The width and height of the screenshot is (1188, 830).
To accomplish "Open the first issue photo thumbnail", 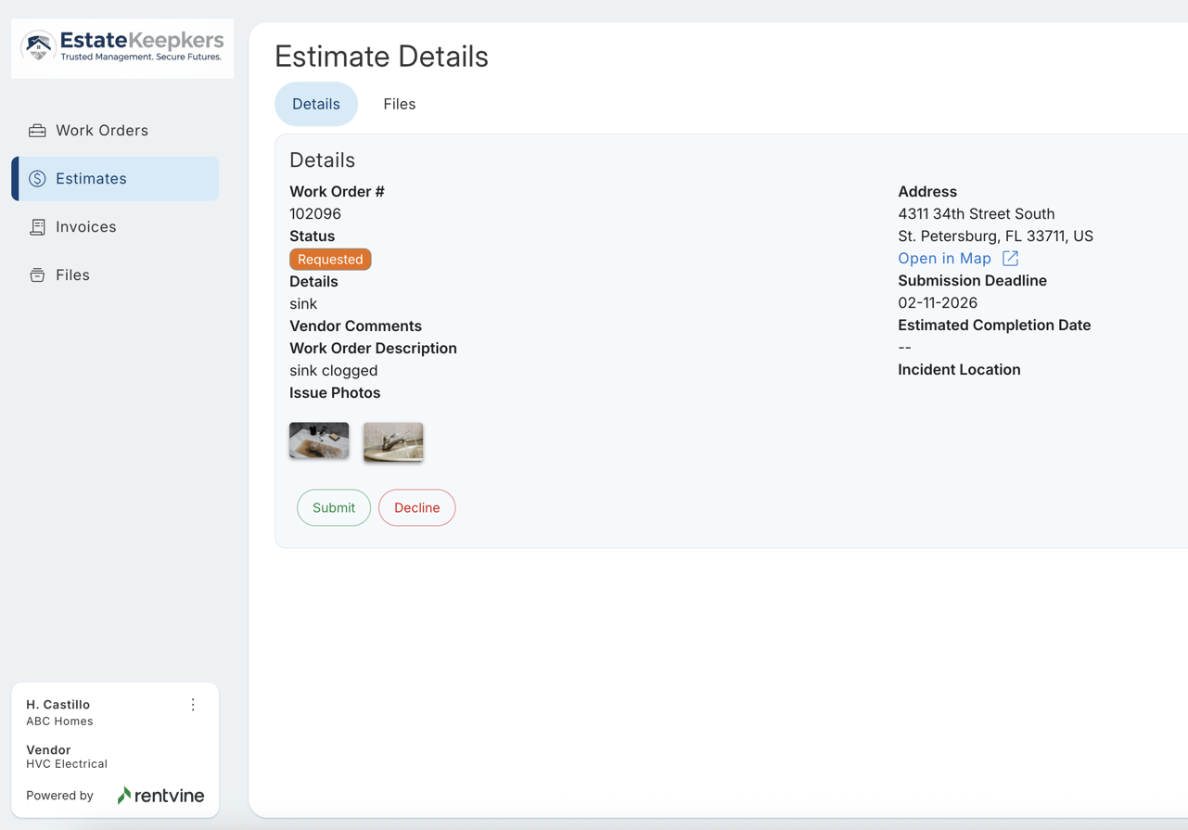I will [x=319, y=441].
